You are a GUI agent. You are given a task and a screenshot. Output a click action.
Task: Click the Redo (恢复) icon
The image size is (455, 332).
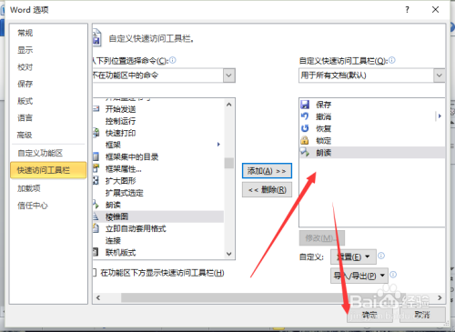coord(305,128)
